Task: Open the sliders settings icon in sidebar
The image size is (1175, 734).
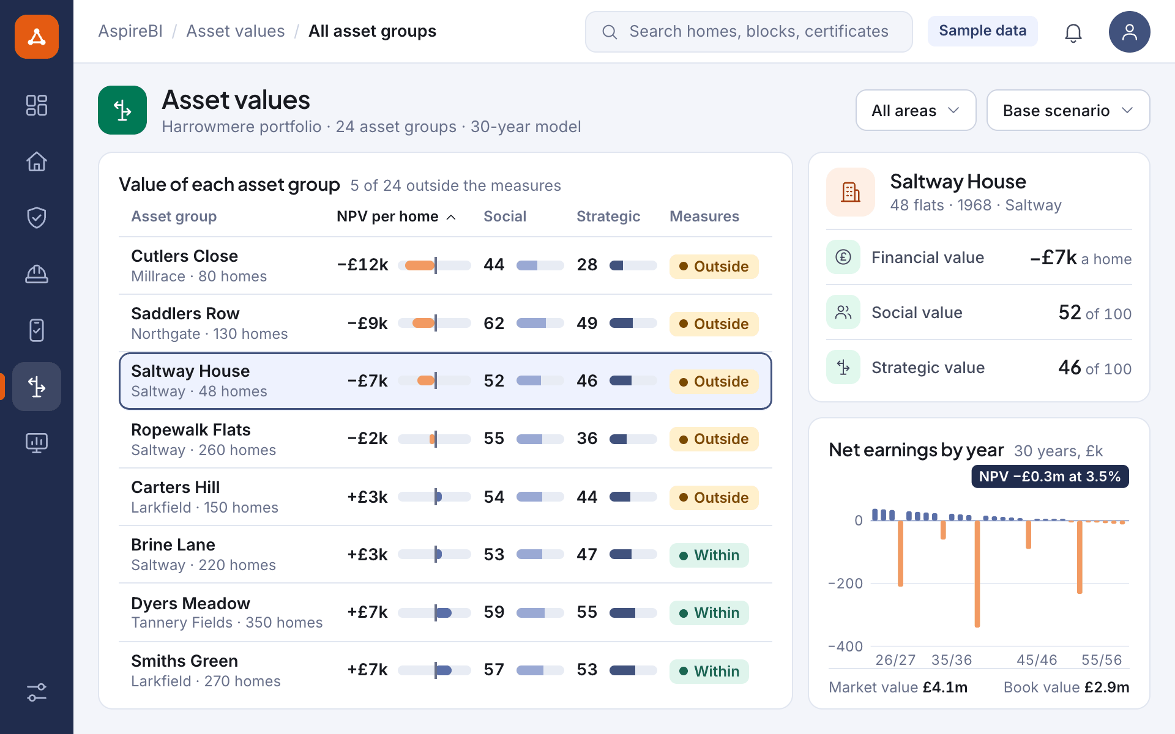Action: click(37, 692)
